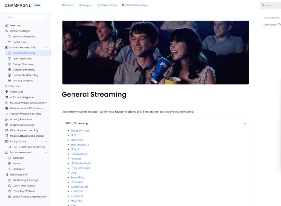The height and width of the screenshot is (206, 281).
Task: Toggle the Self Improvement section chevron
Action: click(x=46, y=152)
